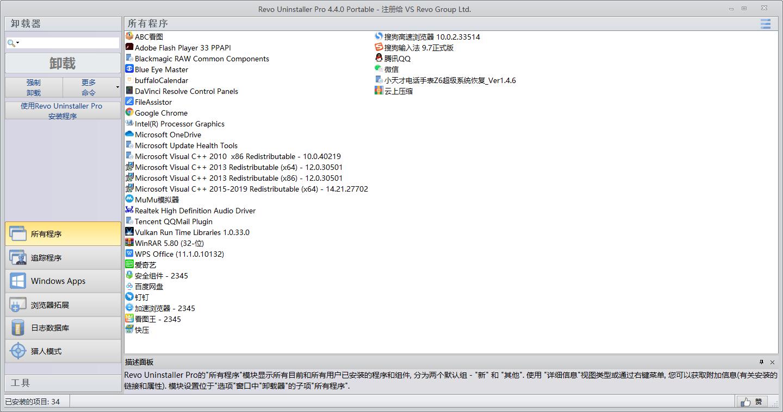The height and width of the screenshot is (412, 783).
Task: Collapse the 卸载器 section header
Action: point(63,24)
